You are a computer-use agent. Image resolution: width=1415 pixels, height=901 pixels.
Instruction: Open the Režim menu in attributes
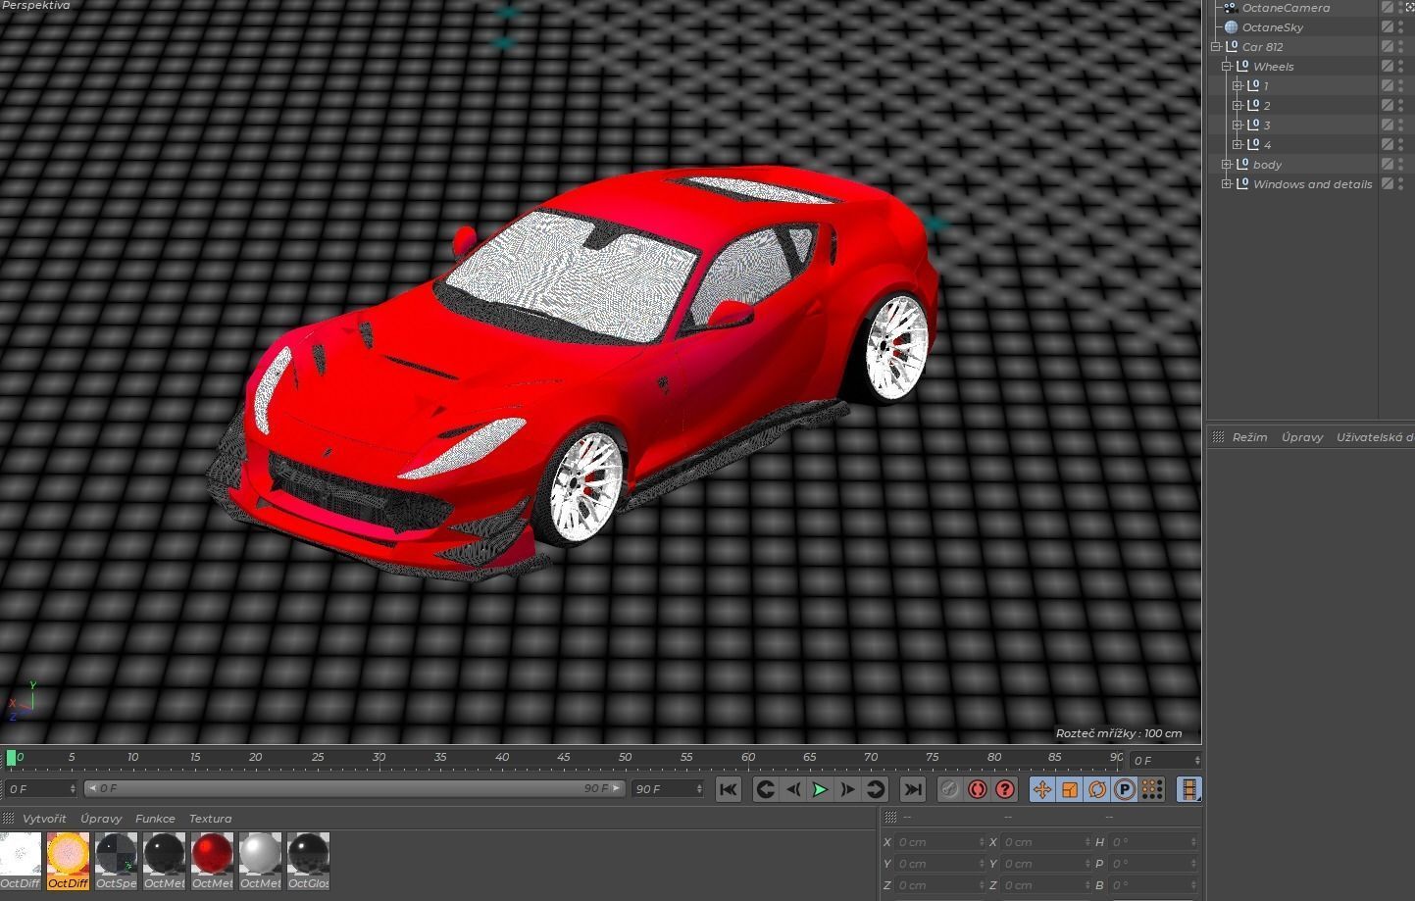1249,437
